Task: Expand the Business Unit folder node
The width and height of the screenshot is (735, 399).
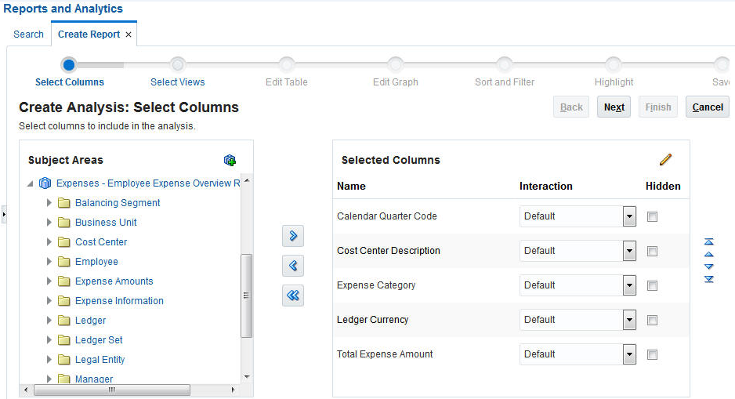Action: click(x=49, y=223)
